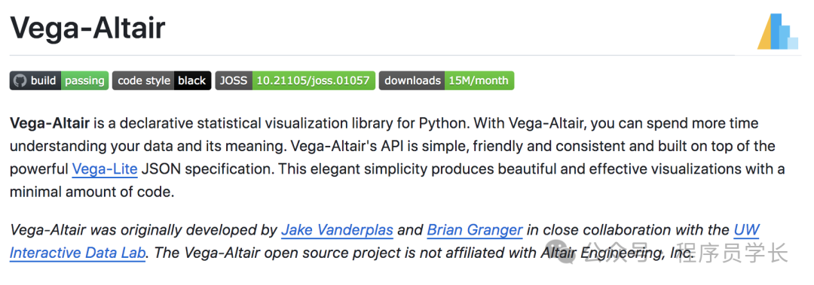Open the build passing badge
This screenshot has height=285, width=814.
coord(60,80)
